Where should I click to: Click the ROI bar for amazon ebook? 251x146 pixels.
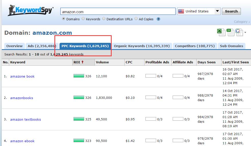pyautogui.click(x=79, y=140)
